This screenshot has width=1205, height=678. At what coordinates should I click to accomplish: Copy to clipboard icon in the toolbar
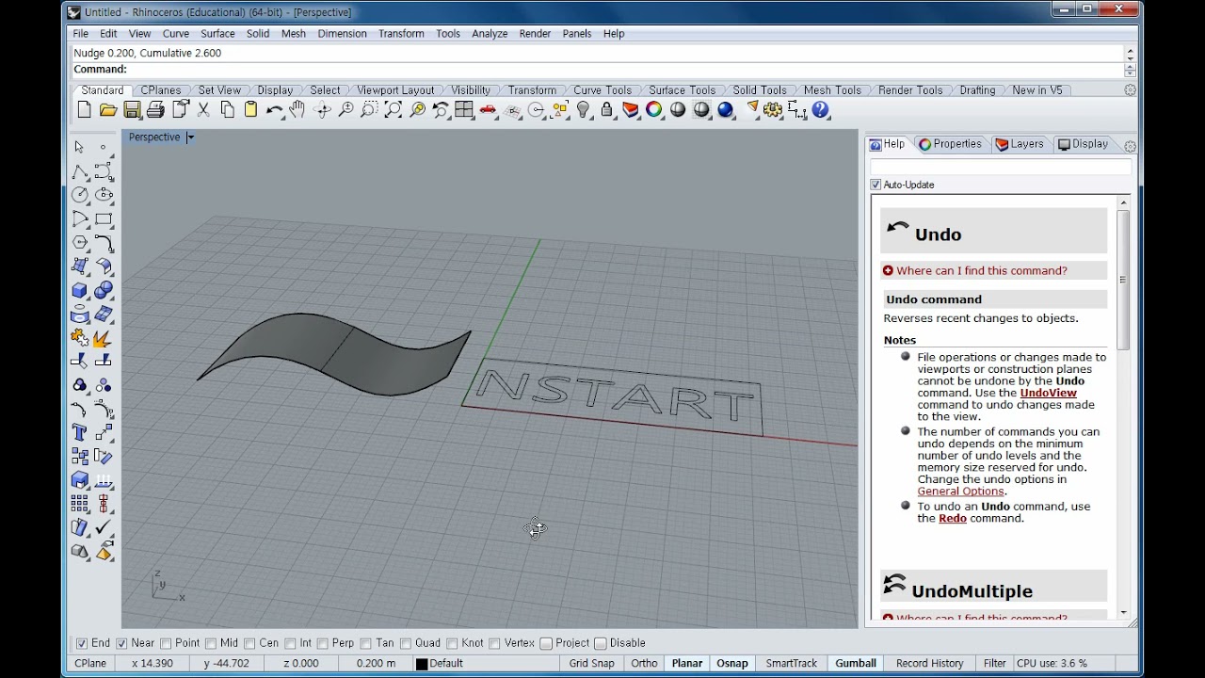[227, 110]
